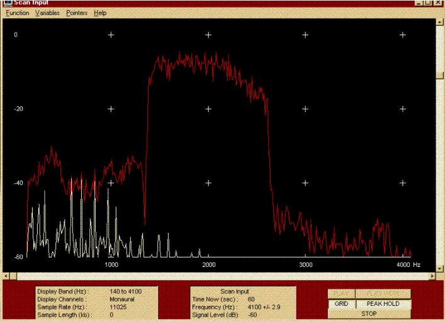Click the vertical scrollbar down arrow
Image resolution: width=445 pixels, height=321 pixels.
click(x=440, y=268)
